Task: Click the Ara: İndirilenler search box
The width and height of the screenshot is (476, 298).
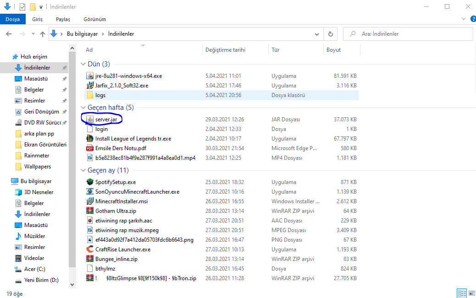Action: click(408, 34)
